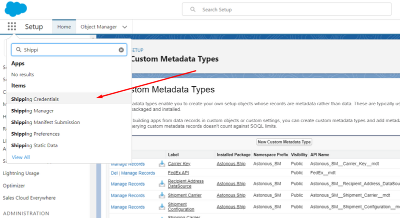Open the App Launcher dots icon
This screenshot has height=218, width=400.
(x=11, y=26)
